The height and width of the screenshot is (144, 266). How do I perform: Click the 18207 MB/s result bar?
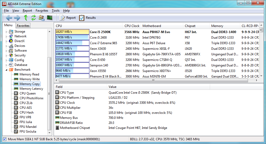pos(72,32)
